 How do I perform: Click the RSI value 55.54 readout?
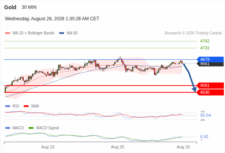click(x=205, y=115)
